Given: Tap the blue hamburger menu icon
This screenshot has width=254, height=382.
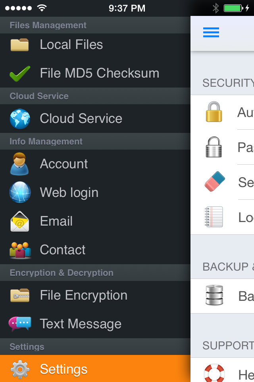Looking at the screenshot, I should click(211, 33).
